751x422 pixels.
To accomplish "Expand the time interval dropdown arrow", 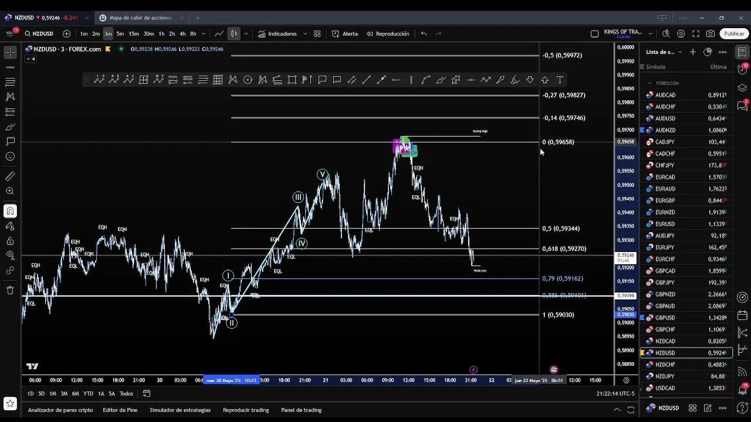I will coord(203,34).
